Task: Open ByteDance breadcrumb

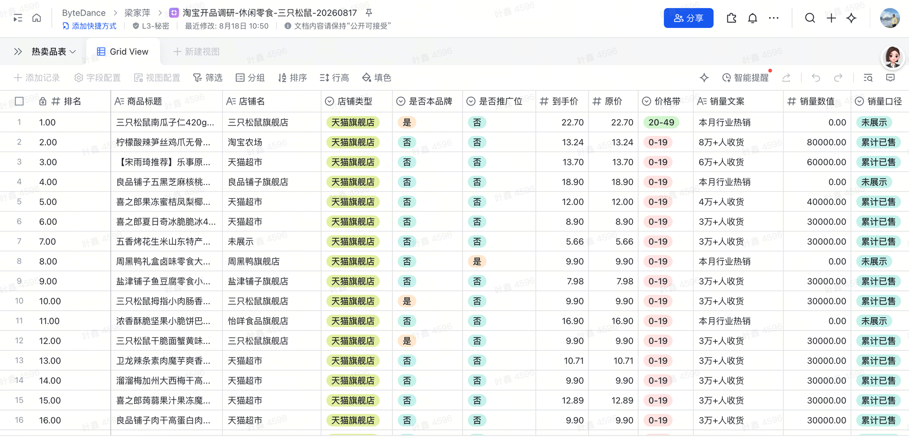Action: pos(84,13)
